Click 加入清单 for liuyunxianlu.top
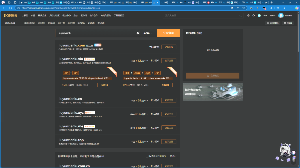 (x=155, y=142)
